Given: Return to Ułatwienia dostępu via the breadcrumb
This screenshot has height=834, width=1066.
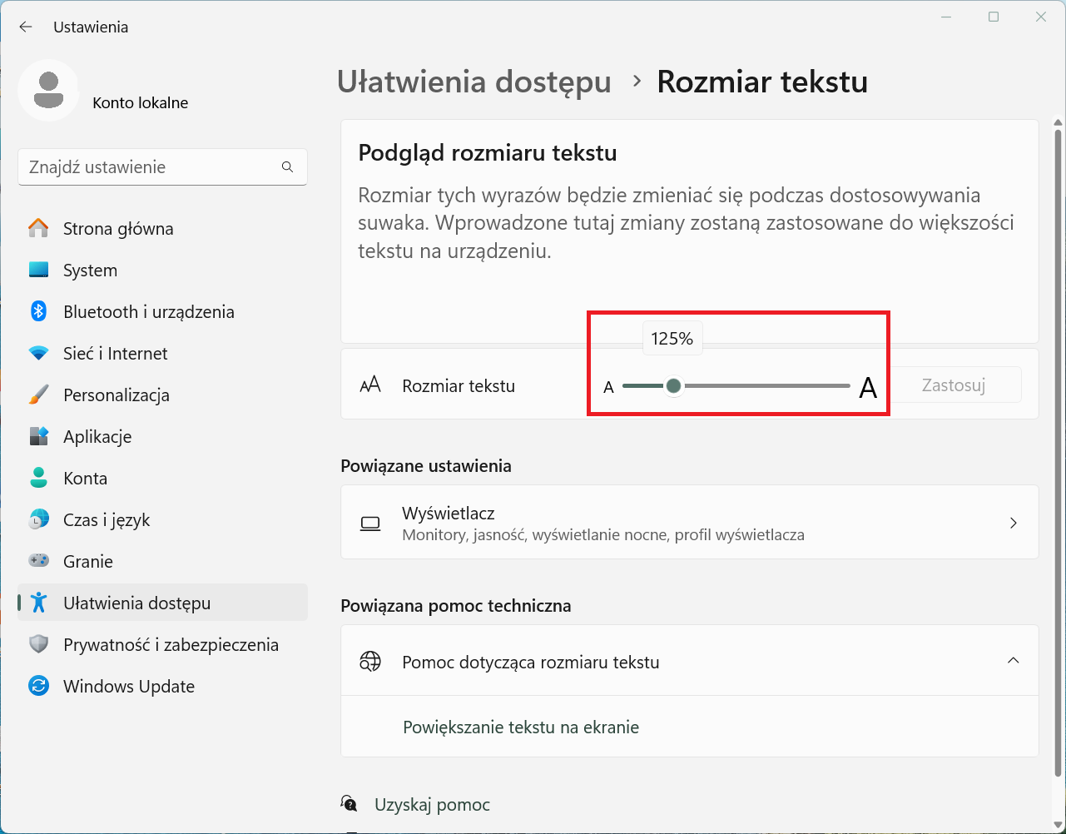Looking at the screenshot, I should [x=474, y=82].
